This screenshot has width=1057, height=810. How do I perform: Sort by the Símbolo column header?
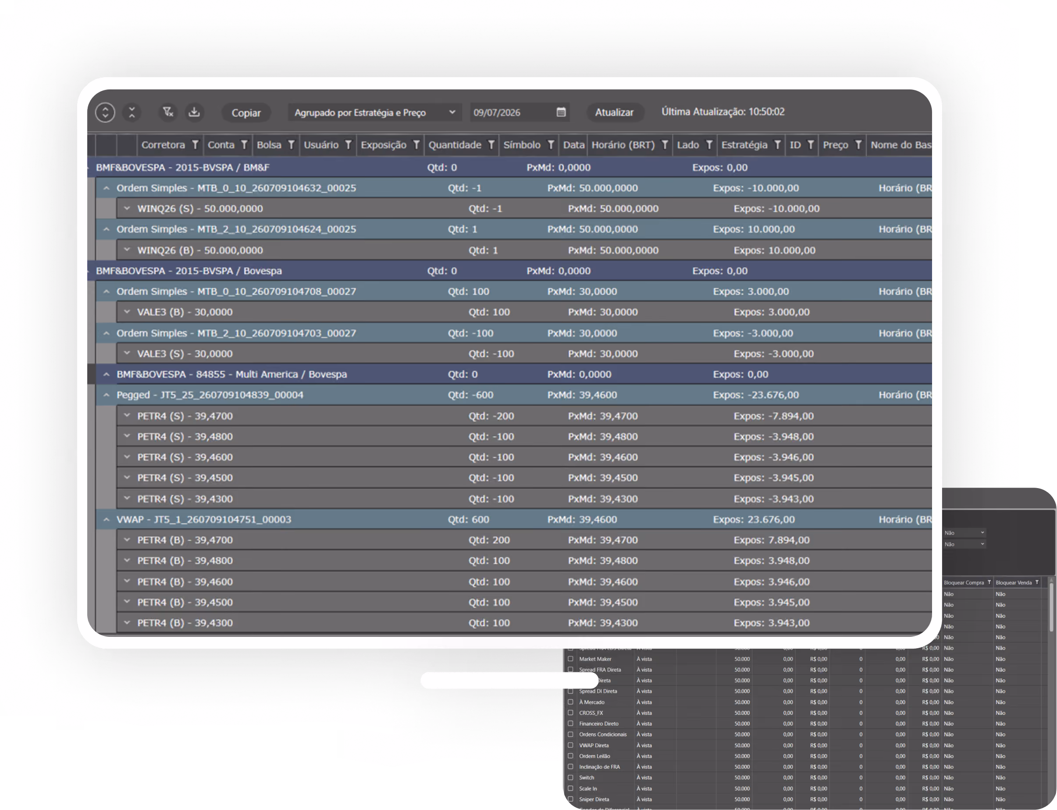coord(522,145)
